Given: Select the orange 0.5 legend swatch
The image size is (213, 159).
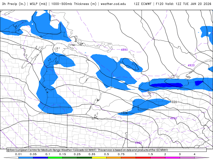Looking at the screenshot, I should coord(114,158).
